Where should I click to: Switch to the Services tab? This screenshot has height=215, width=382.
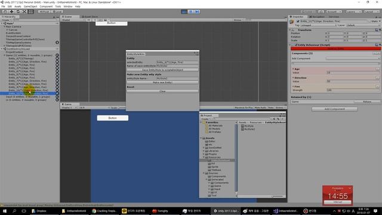(x=334, y=17)
